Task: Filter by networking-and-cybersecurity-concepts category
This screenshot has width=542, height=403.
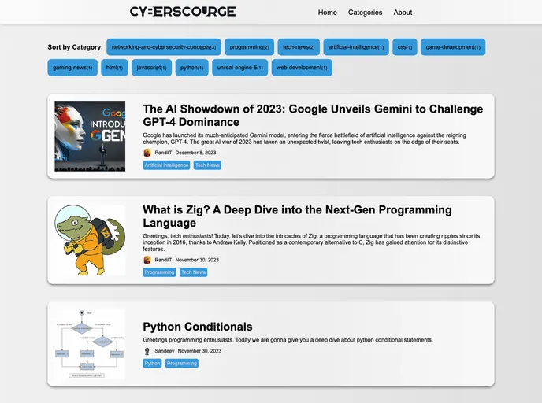Action: 164,47
